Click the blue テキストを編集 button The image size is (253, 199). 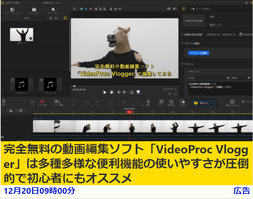[199, 53]
